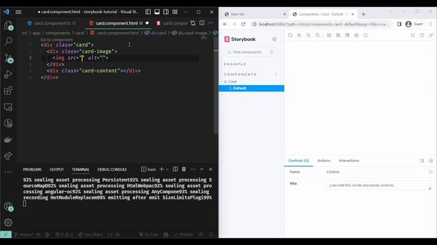
Task: Open the terminal launch profile dropdown arrow
Action: point(167,169)
